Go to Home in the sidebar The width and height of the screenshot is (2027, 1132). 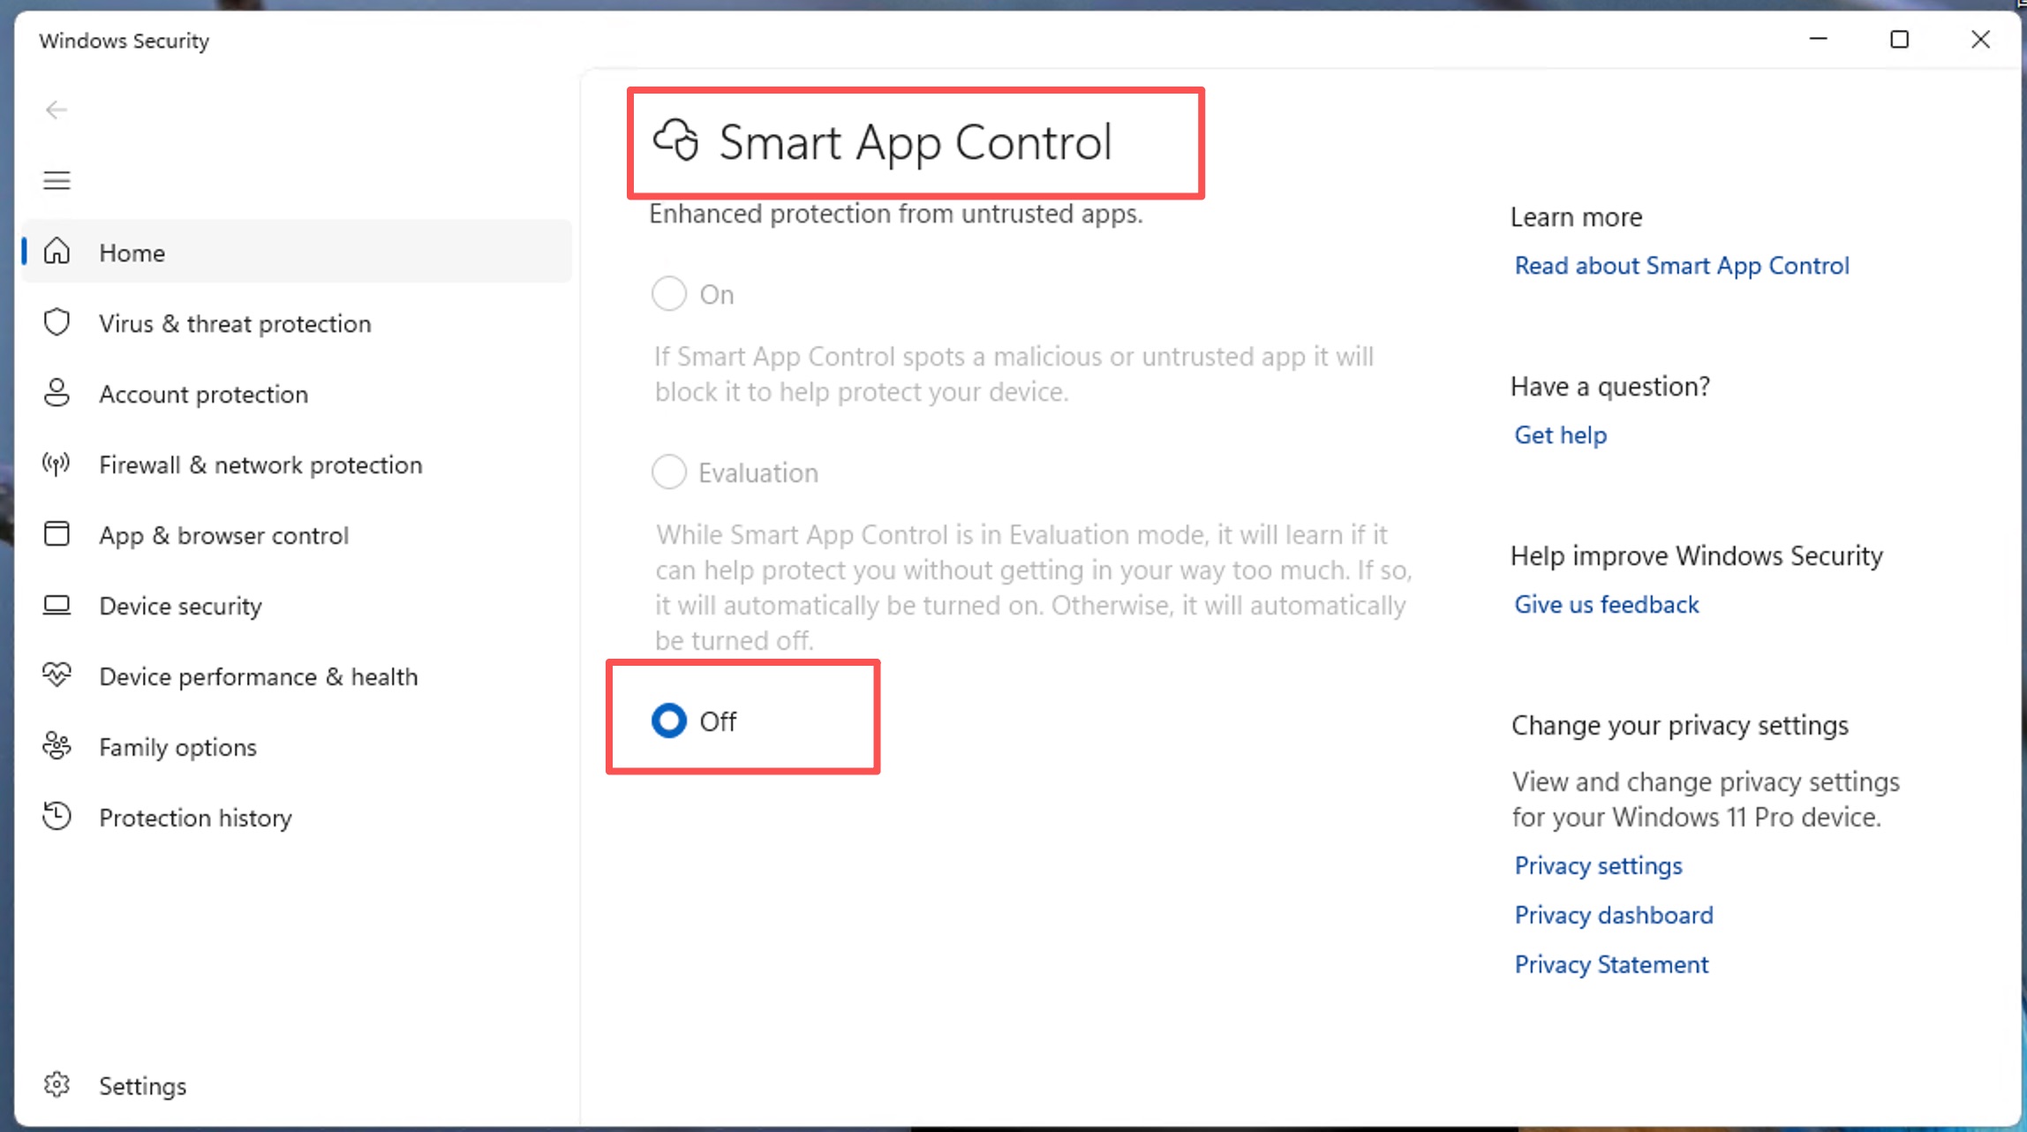tap(297, 252)
